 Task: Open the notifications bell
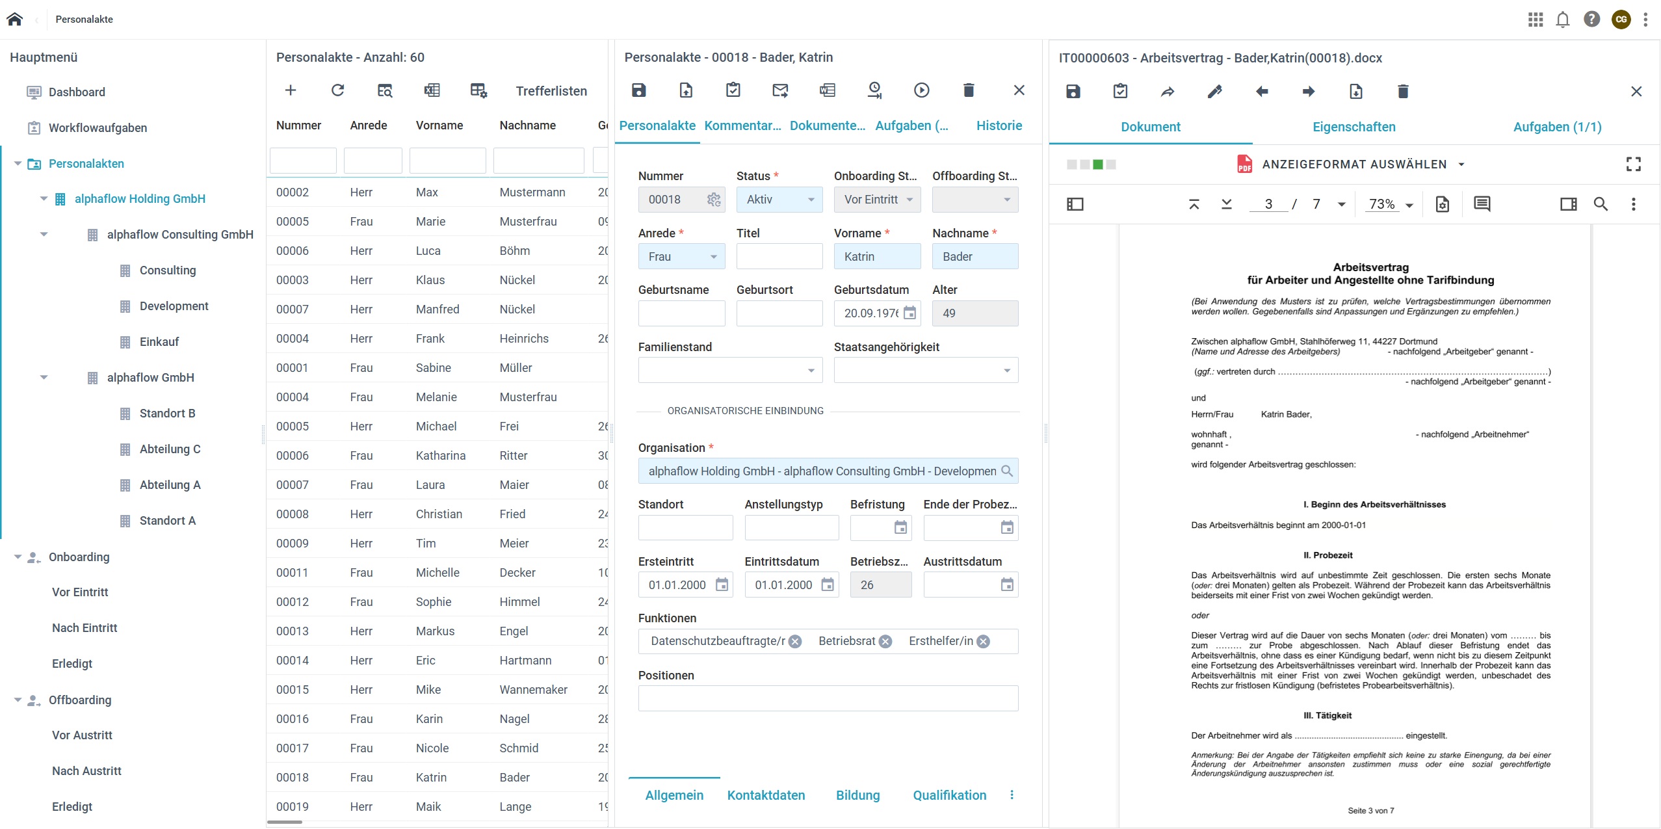click(1563, 20)
